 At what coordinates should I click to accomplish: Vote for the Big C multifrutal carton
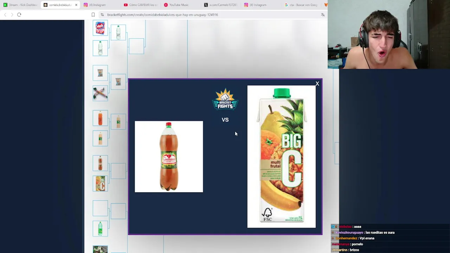281,157
